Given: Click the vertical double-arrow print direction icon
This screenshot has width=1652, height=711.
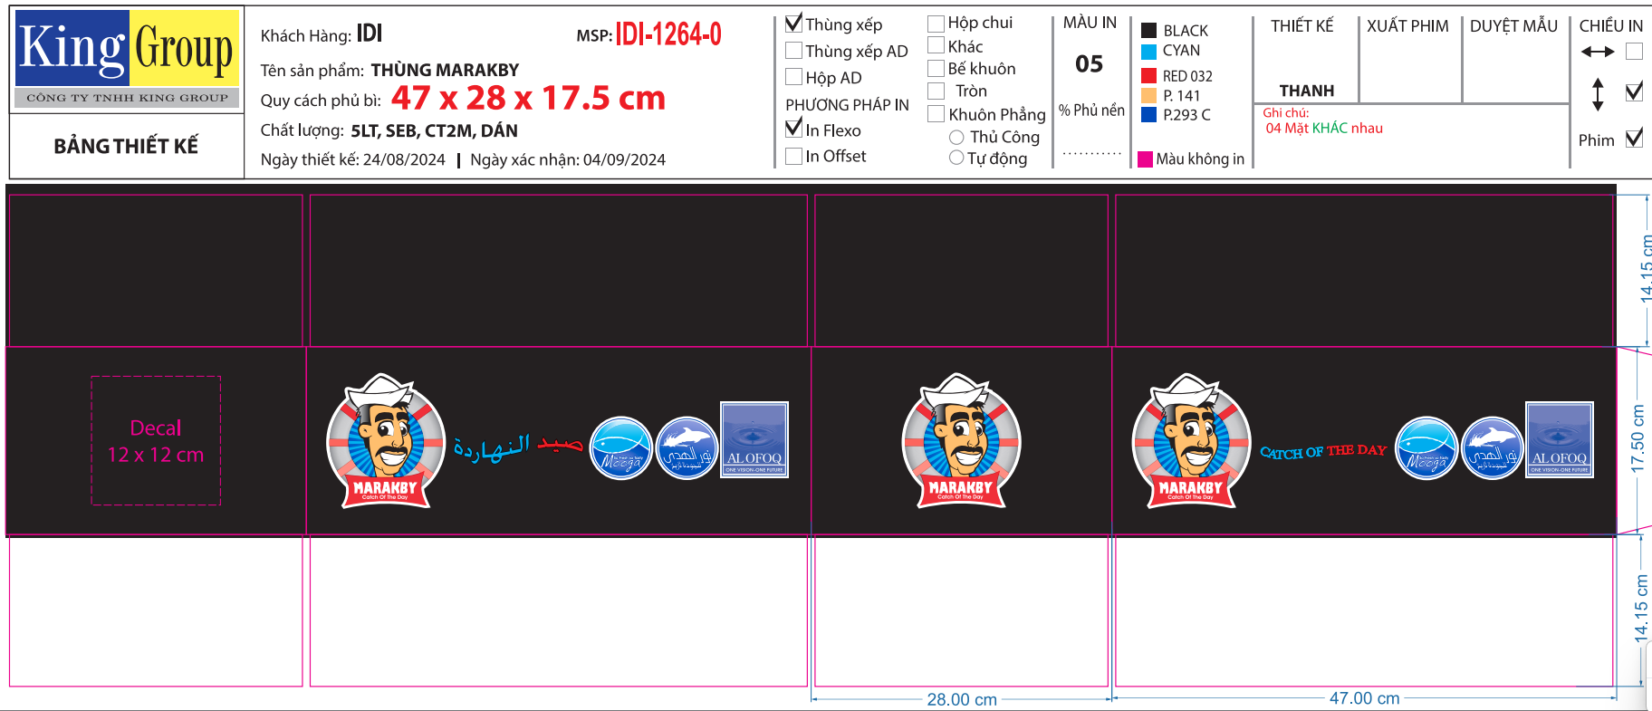Looking at the screenshot, I should point(1598,94).
